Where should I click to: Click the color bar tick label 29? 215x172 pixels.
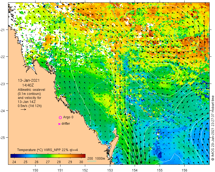(x=70, y=162)
